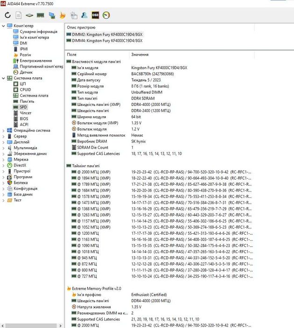Collapse the Комп'ютер tree node
294x328 pixels.
click(x=3, y=26)
